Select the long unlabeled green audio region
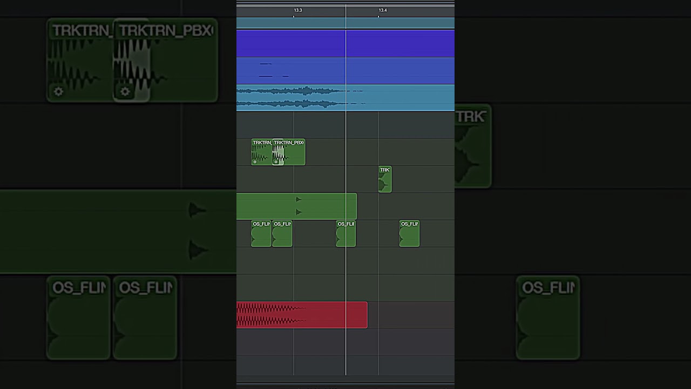 click(296, 206)
